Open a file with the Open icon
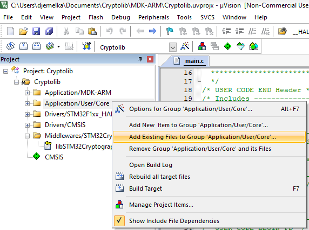 23,31
